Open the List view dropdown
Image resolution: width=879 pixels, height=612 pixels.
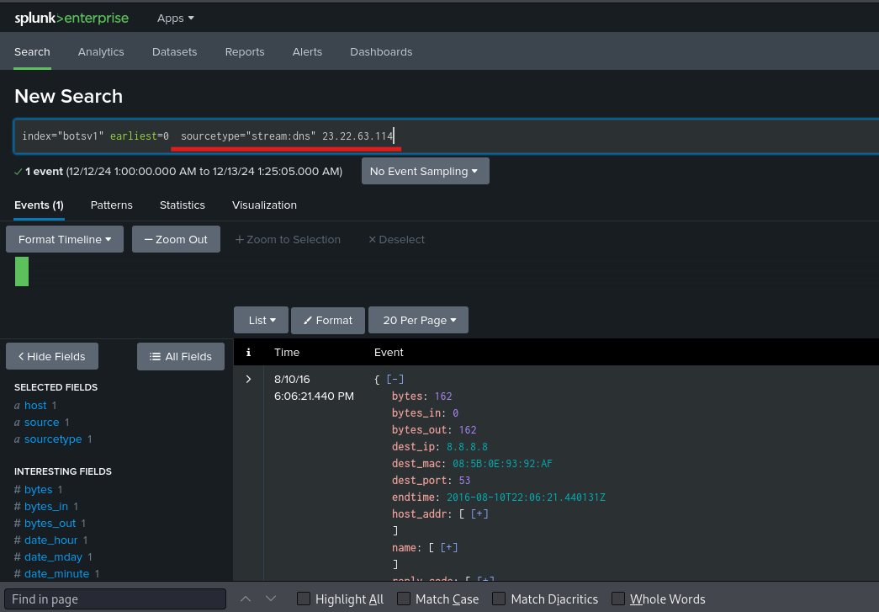262,320
